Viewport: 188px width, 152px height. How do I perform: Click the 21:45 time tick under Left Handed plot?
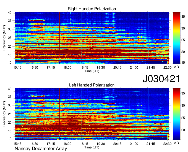coord(151,144)
